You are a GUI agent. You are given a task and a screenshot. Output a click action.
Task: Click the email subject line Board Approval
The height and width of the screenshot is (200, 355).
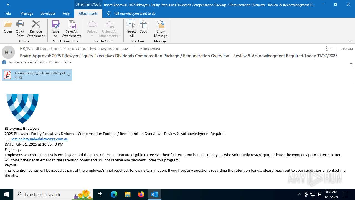click(x=179, y=56)
